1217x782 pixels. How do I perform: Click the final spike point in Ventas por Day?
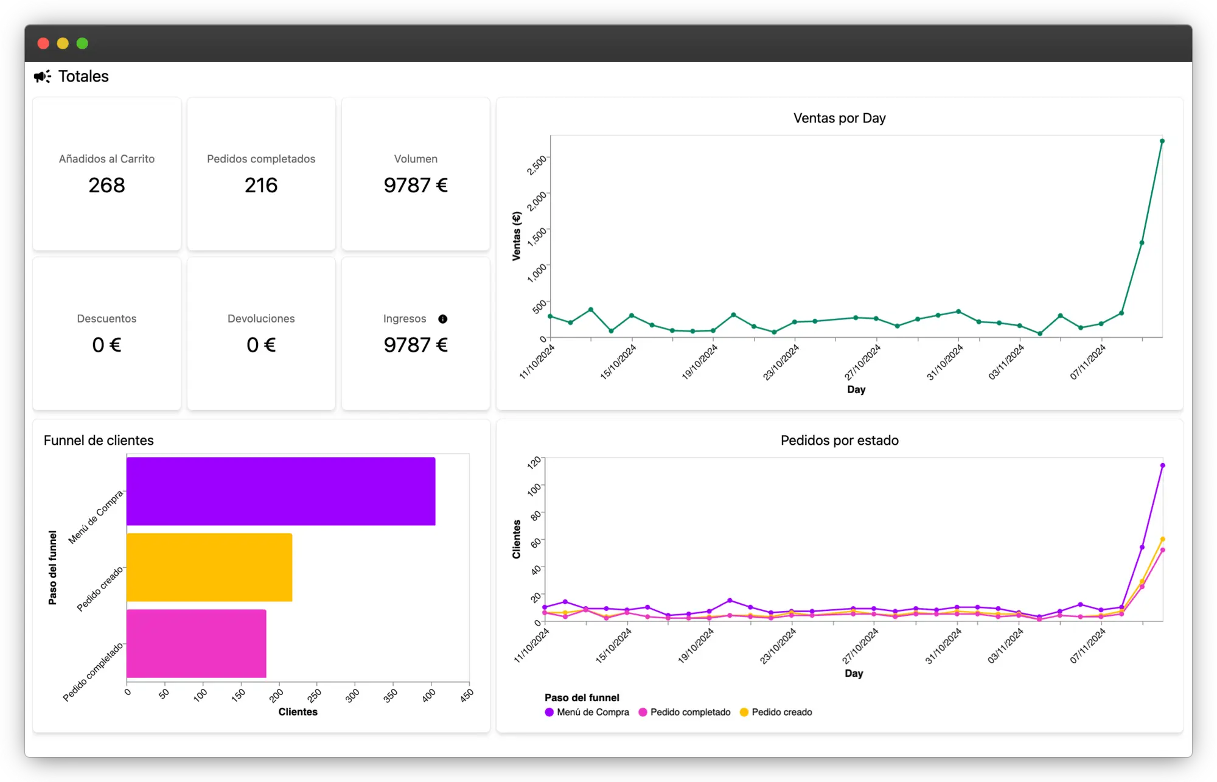click(x=1162, y=141)
